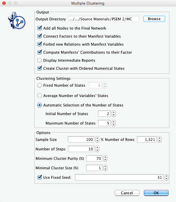Uncheck Add all Nodes to the Final Network
Viewport: 176px width, 202px height.
click(x=40, y=28)
